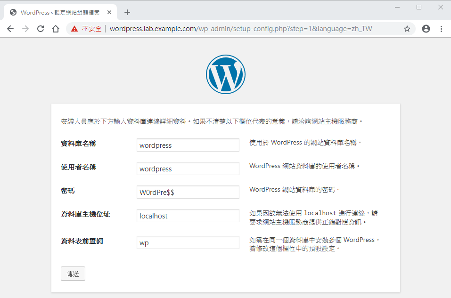451x298 pixels.
Task: Focus the 密碼 field containing W0rdPre$$
Action: click(188, 192)
